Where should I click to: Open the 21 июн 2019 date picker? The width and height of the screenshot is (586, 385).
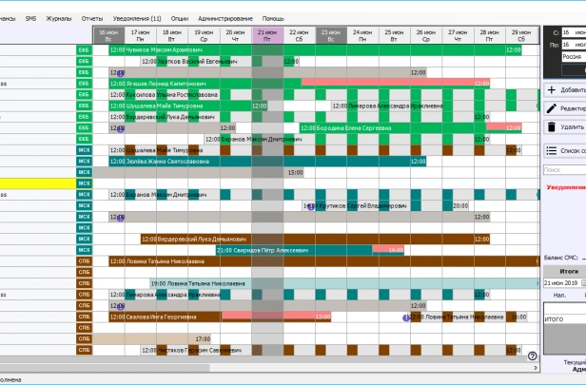pyautogui.click(x=561, y=283)
